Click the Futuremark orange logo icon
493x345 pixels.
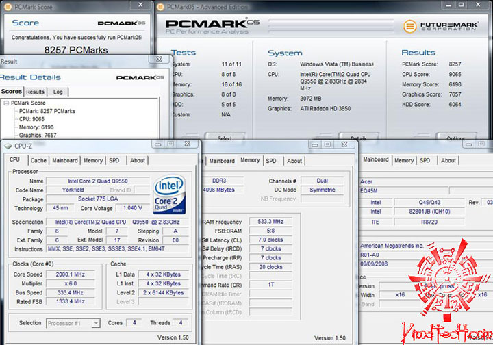409,26
